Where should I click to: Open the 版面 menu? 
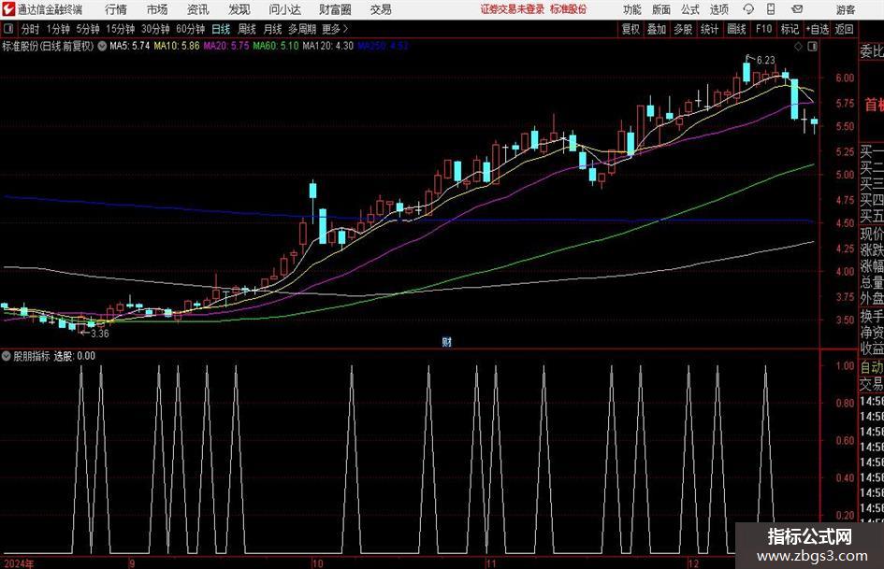(x=660, y=9)
